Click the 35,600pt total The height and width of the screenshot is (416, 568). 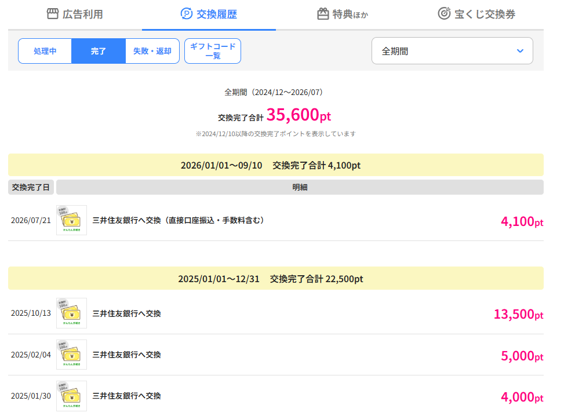tap(298, 115)
